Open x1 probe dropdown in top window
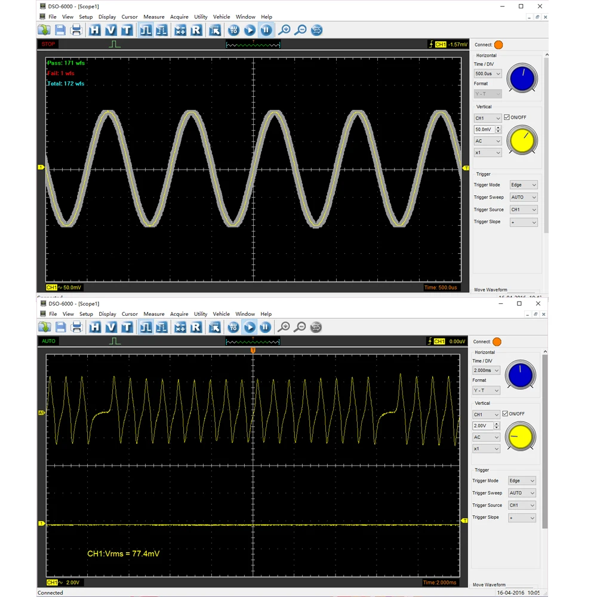The image size is (597, 597). (488, 153)
